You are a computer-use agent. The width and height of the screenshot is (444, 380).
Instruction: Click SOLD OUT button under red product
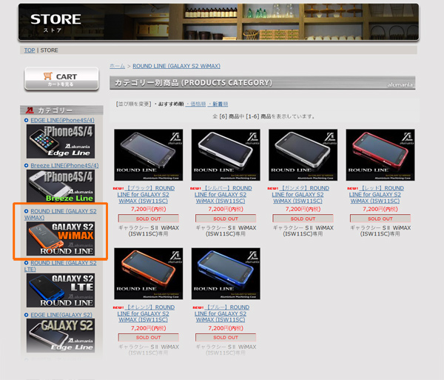[380, 219]
